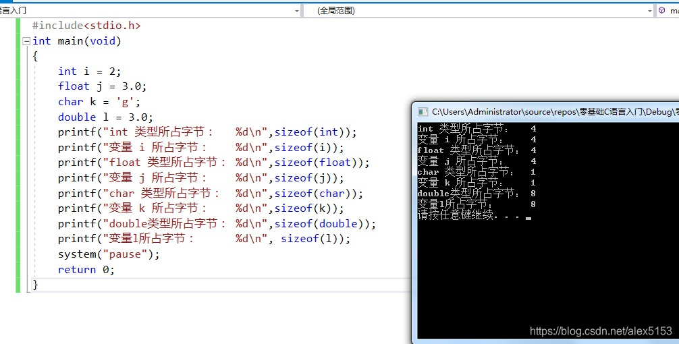Screen dimensions: 679x344
Task: Click console output line 'float 类型所占字节'
Action: (x=477, y=150)
